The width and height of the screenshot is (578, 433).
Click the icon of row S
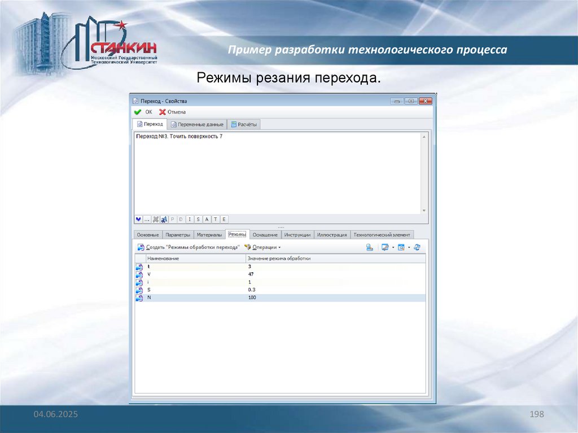(x=139, y=290)
